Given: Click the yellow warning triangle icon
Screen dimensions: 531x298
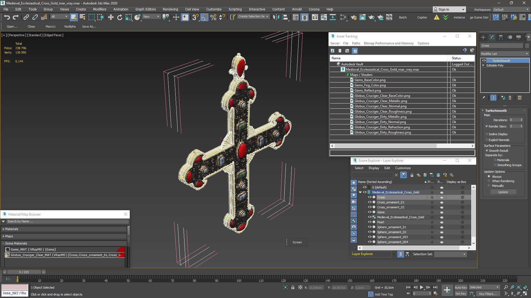Looking at the screenshot, I should click(436, 17).
